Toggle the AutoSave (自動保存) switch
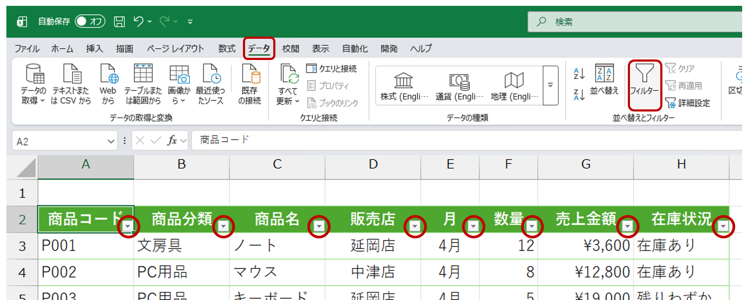Viewport: 748px width, 300px height. (90, 21)
